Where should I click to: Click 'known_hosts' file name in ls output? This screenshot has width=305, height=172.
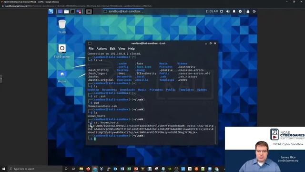point(96,116)
